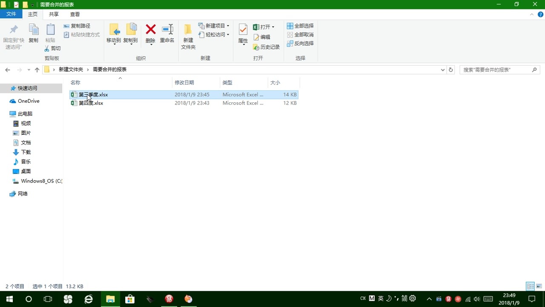Show hidden system tray icons
The image size is (545, 307).
point(429,299)
